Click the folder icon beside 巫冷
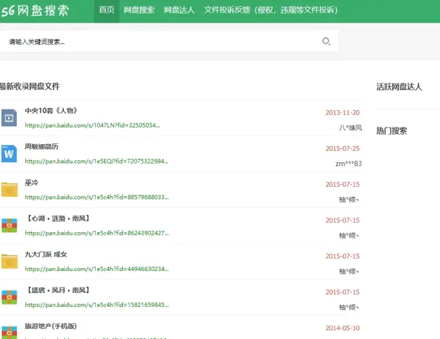440x339 pixels. pyautogui.click(x=9, y=190)
